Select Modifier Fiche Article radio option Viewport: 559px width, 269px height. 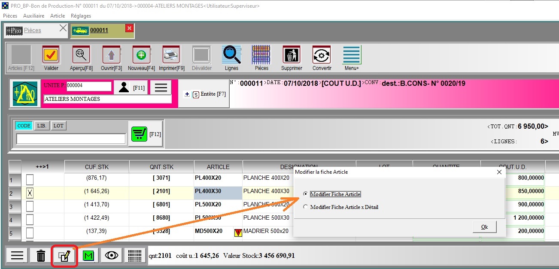click(306, 194)
